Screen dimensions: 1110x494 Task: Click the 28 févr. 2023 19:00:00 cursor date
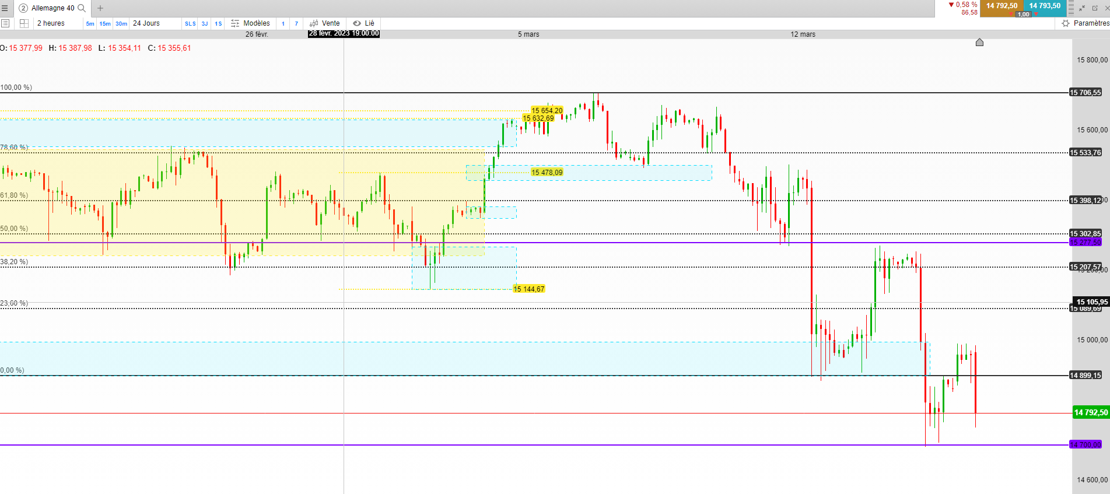coord(344,34)
